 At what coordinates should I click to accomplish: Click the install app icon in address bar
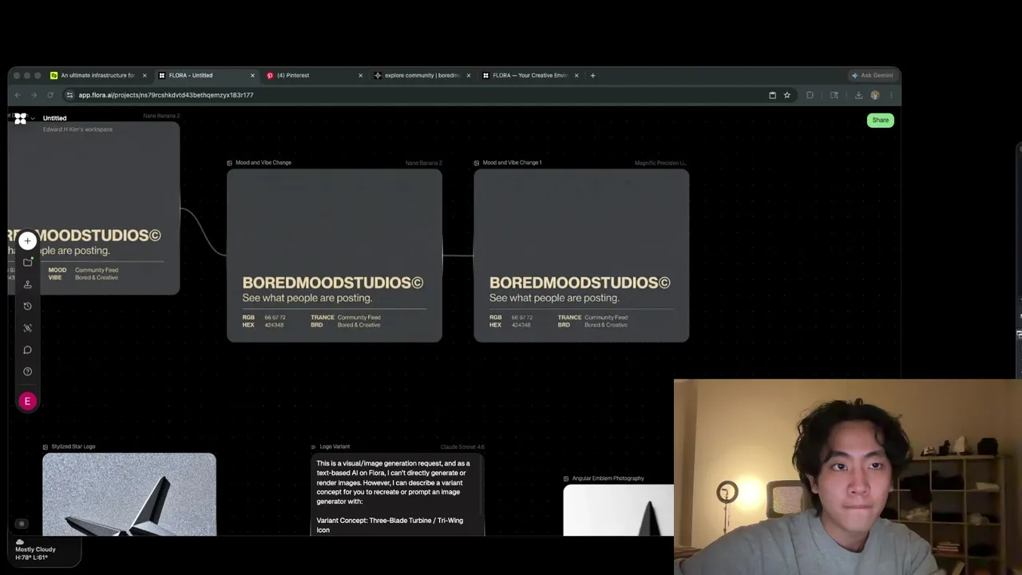pyautogui.click(x=772, y=95)
